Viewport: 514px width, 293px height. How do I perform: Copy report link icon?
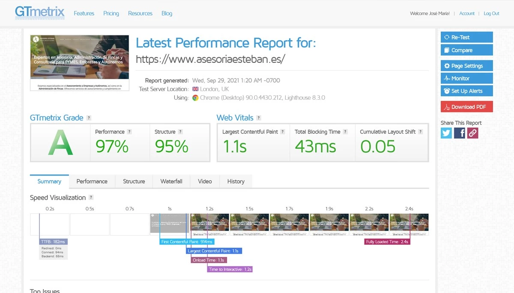coord(472,133)
